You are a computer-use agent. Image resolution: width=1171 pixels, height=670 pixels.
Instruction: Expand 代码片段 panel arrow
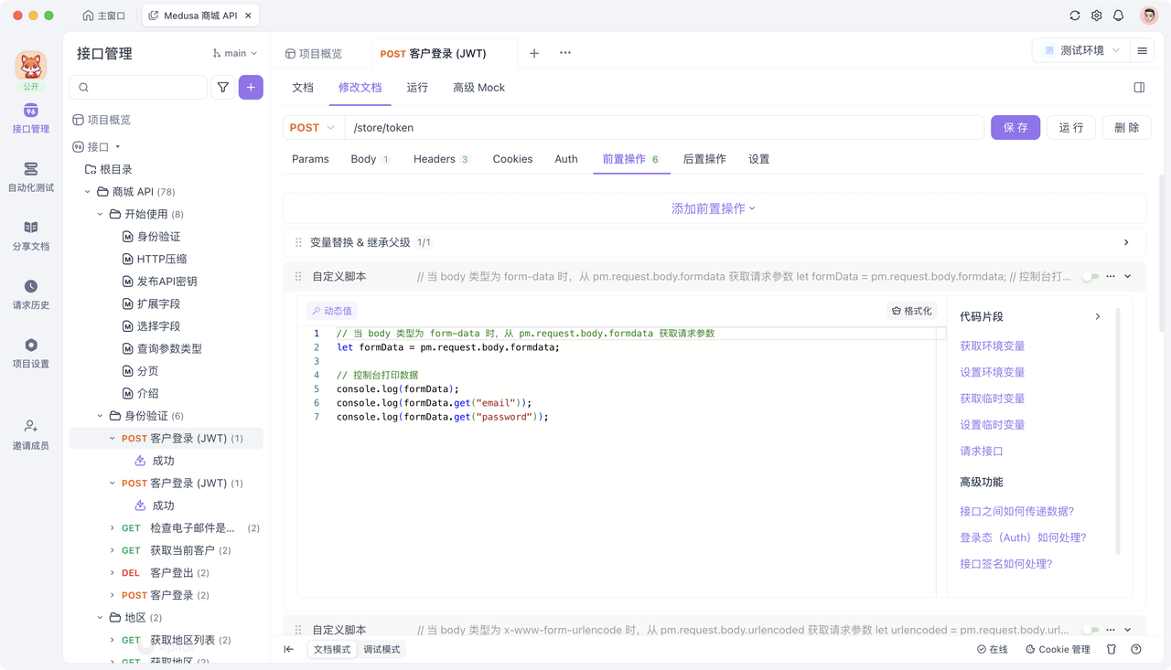click(1098, 316)
